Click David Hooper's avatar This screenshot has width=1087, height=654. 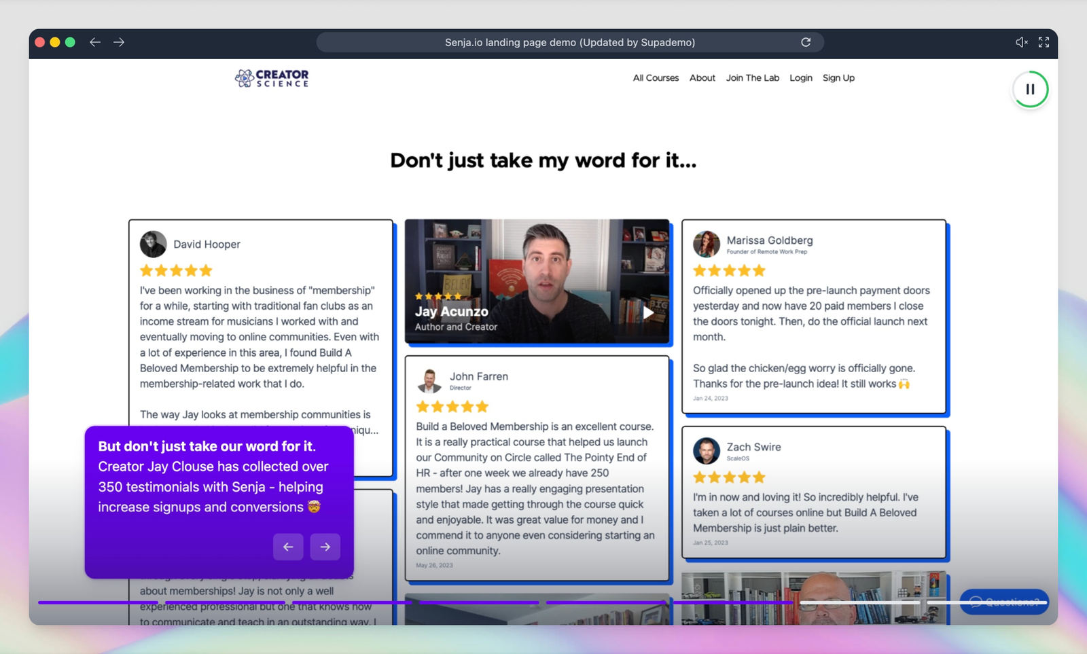(153, 244)
